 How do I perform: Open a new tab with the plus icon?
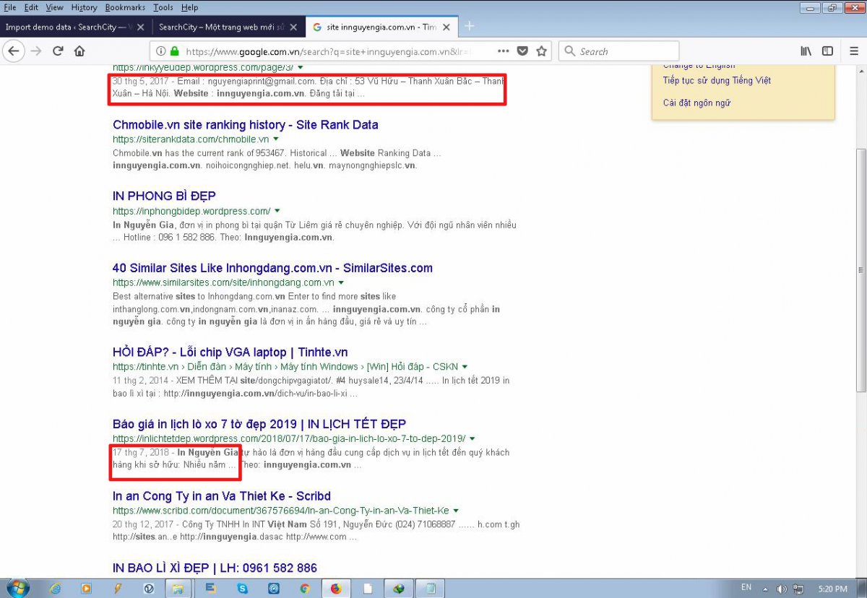[x=470, y=26]
